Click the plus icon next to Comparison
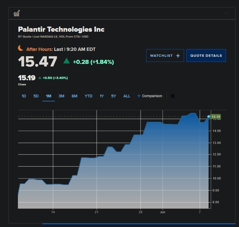Screen dimensions: 239x227 pos(139,96)
